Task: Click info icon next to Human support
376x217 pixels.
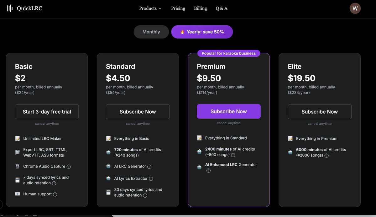Action: point(55,194)
